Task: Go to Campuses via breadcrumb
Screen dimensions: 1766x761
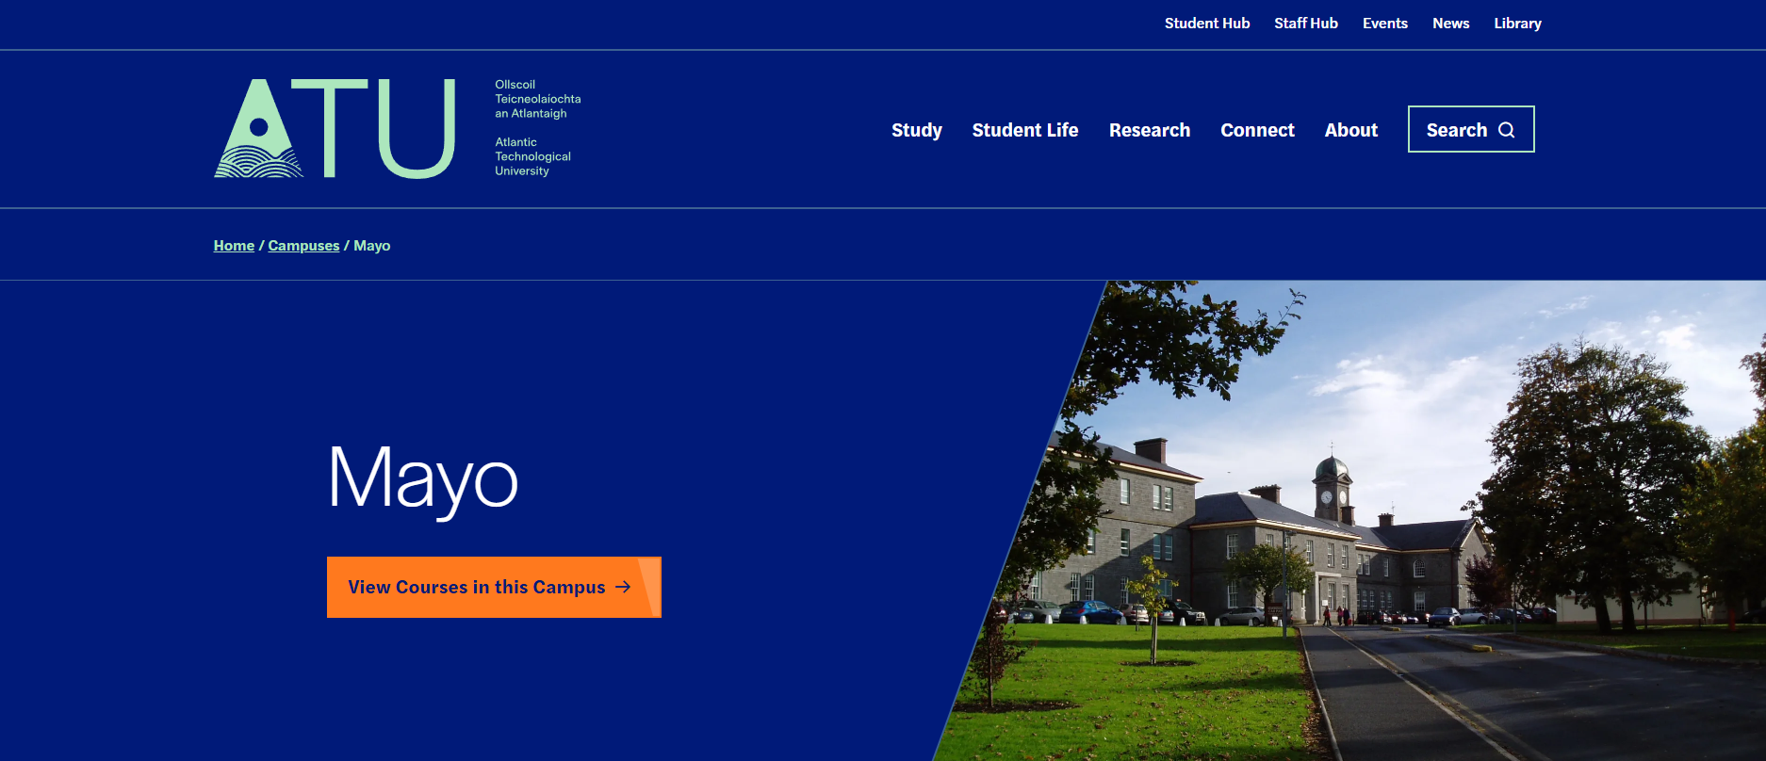Action: [x=303, y=246]
